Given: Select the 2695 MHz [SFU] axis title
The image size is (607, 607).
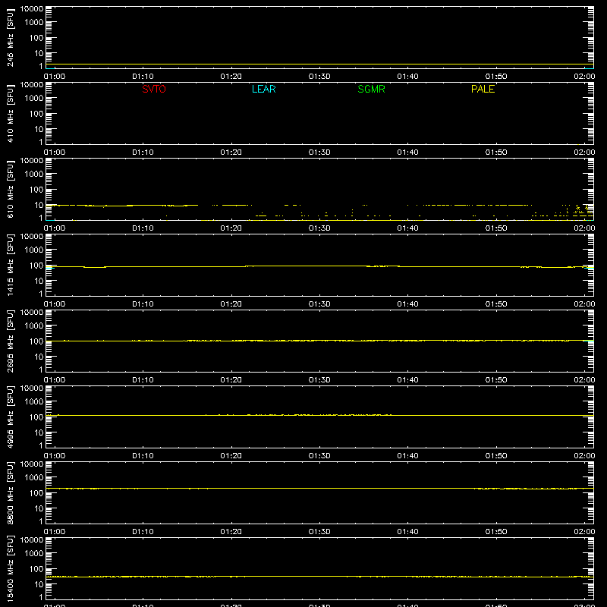Looking at the screenshot, I should coord(10,341).
